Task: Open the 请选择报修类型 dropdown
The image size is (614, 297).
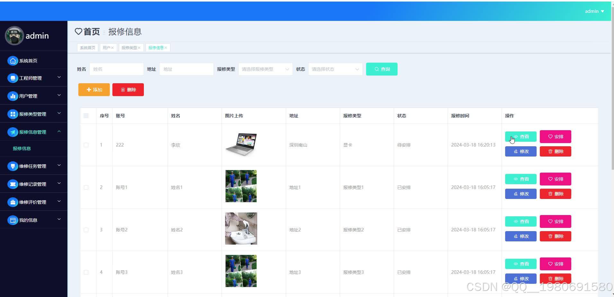Action: point(265,69)
